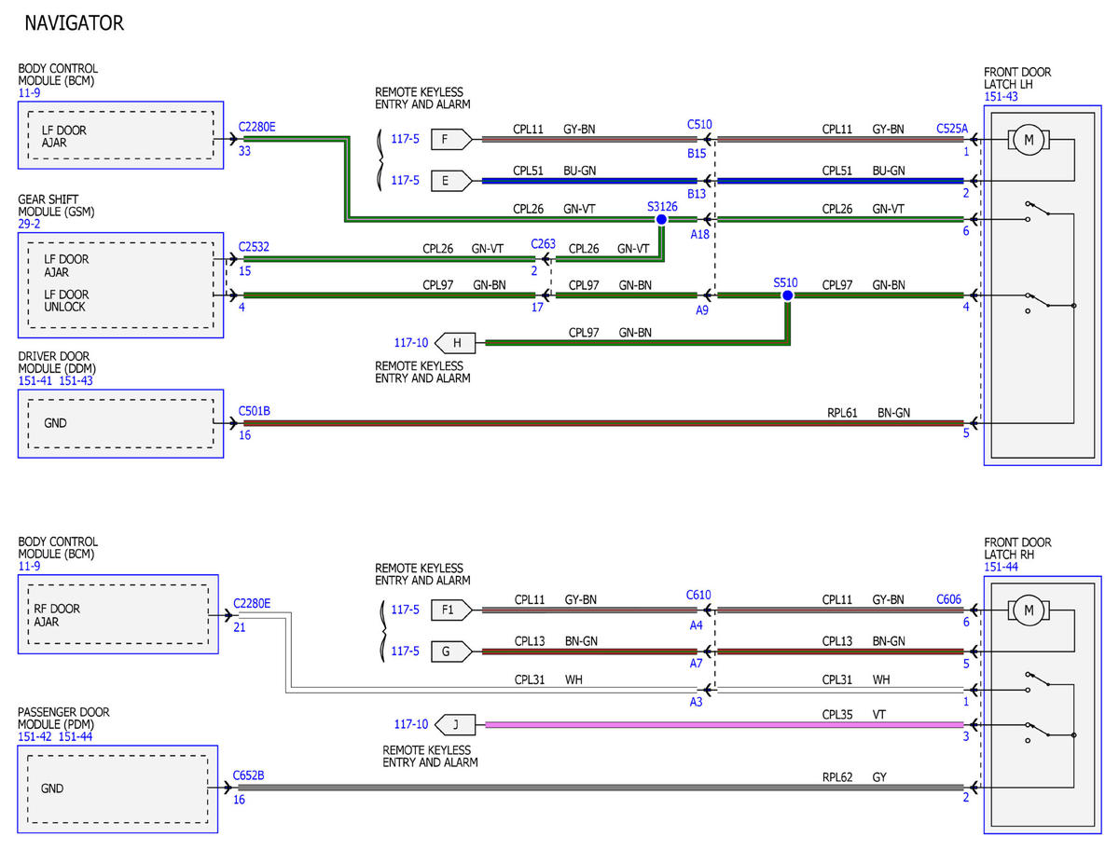Screen dimensions: 1119x864
Task: Click the LF DOOR UNLOCK label in GSM
Action: [67, 301]
